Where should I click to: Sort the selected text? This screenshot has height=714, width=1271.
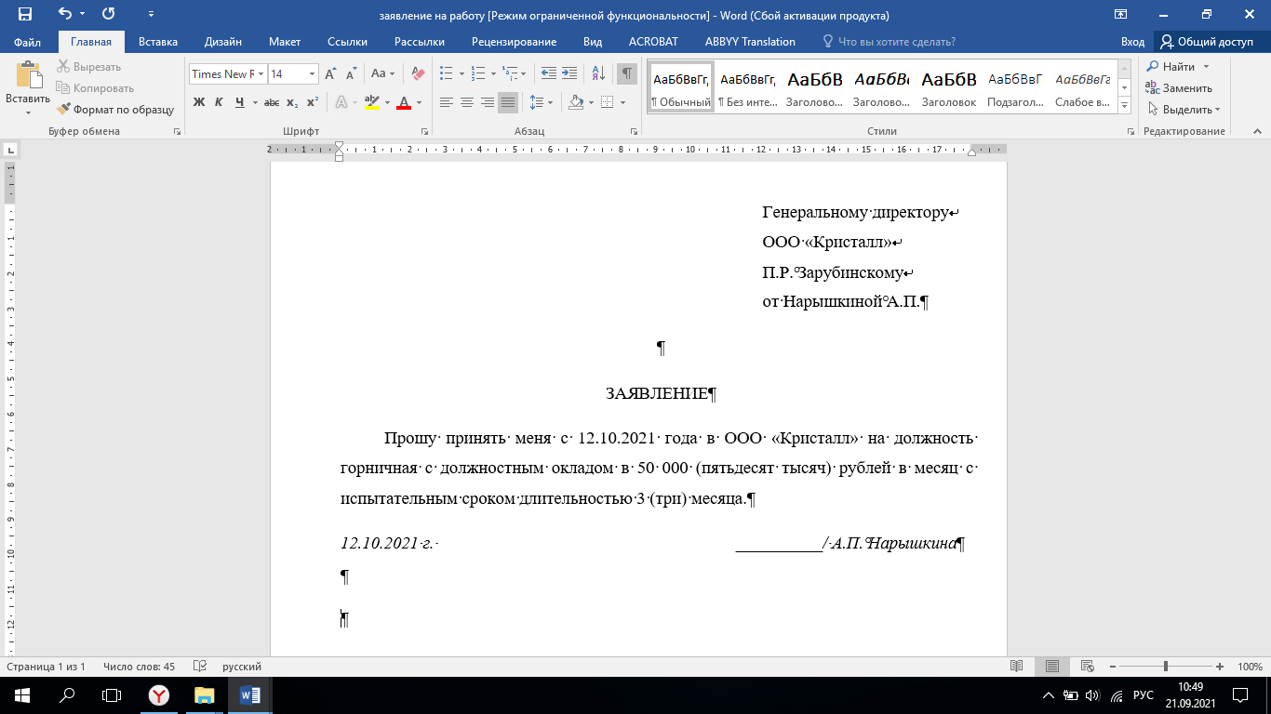598,73
